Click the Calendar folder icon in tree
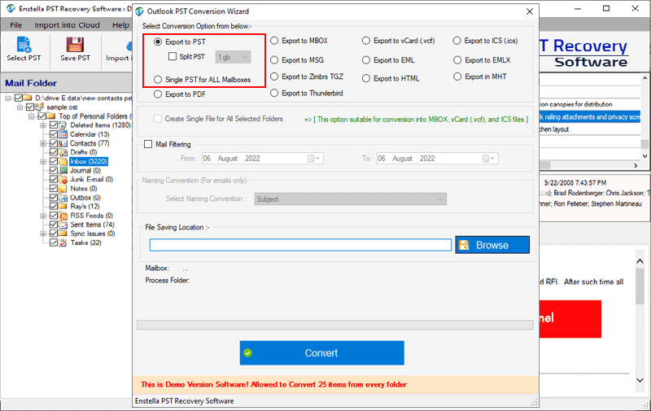This screenshot has width=651, height=411. point(63,134)
